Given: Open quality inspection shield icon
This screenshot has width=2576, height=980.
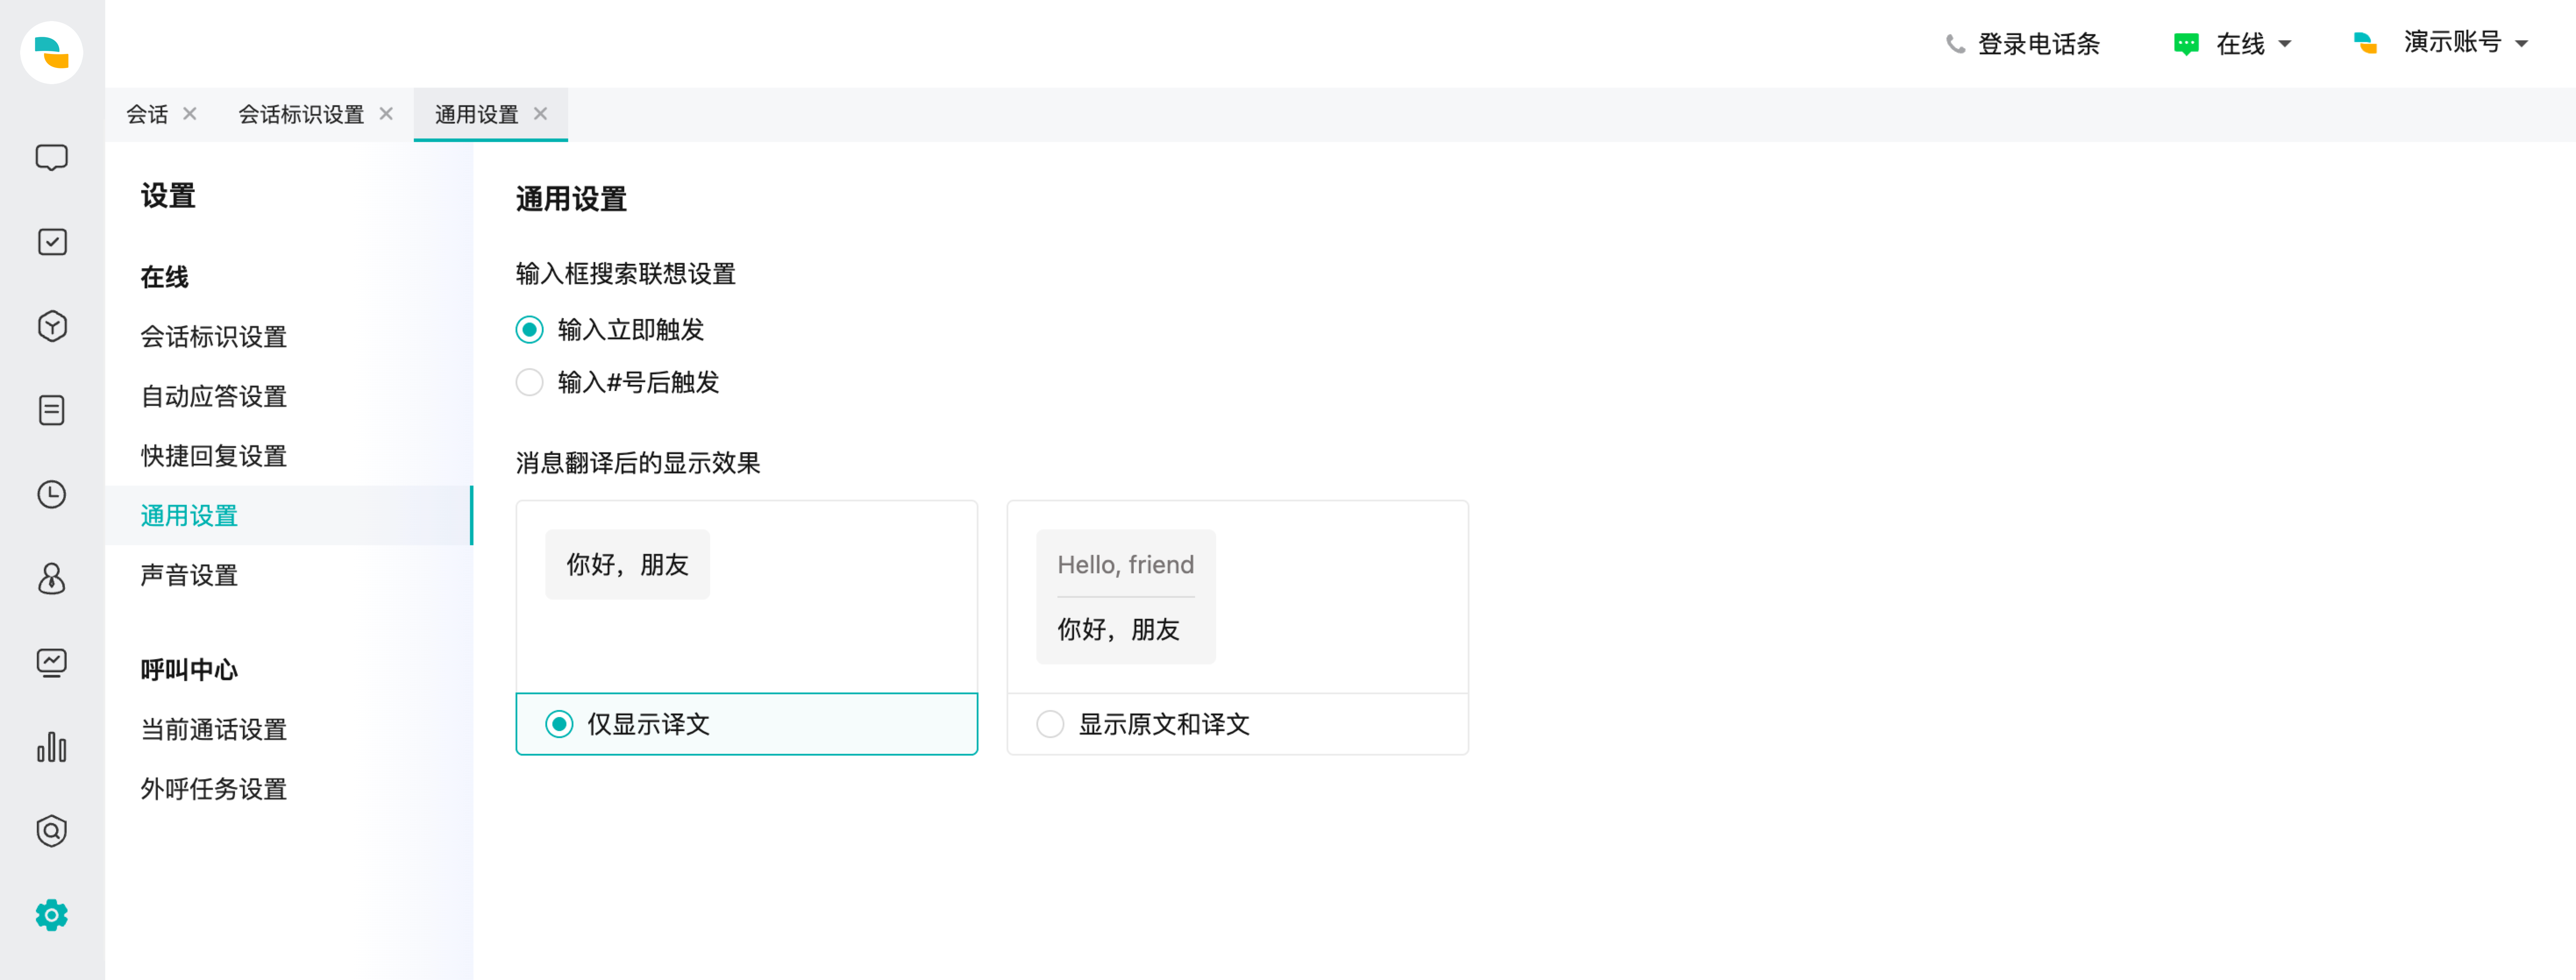Looking at the screenshot, I should (x=51, y=830).
